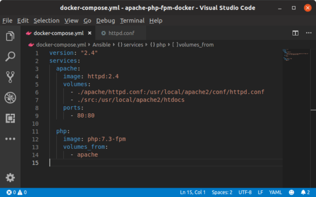Click Ln 15, Col 1 to go to line
The image size is (316, 197).
pyautogui.click(x=192, y=193)
